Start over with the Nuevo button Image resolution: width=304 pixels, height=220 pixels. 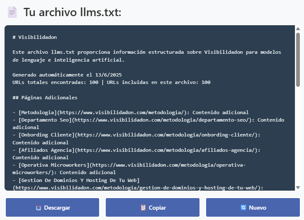point(253,207)
